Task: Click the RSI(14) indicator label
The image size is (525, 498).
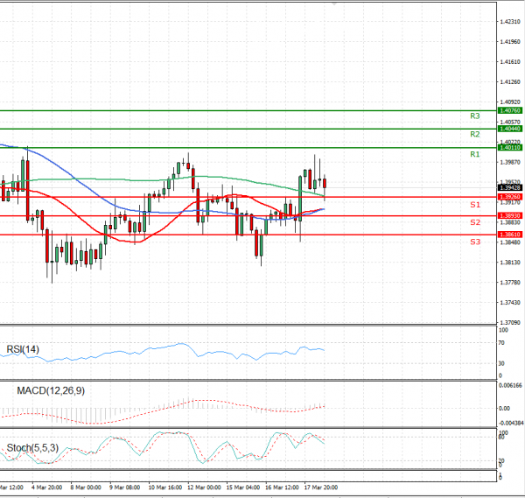Action: (x=23, y=349)
